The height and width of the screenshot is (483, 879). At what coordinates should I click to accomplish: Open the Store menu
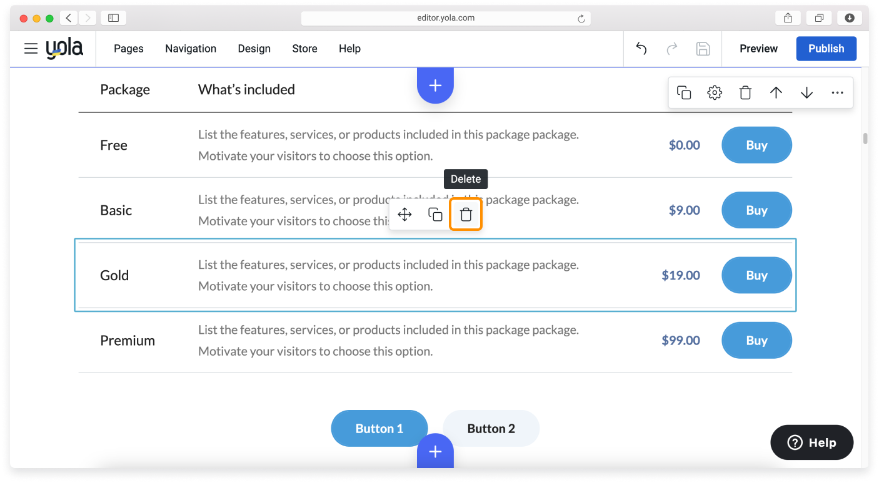(304, 48)
